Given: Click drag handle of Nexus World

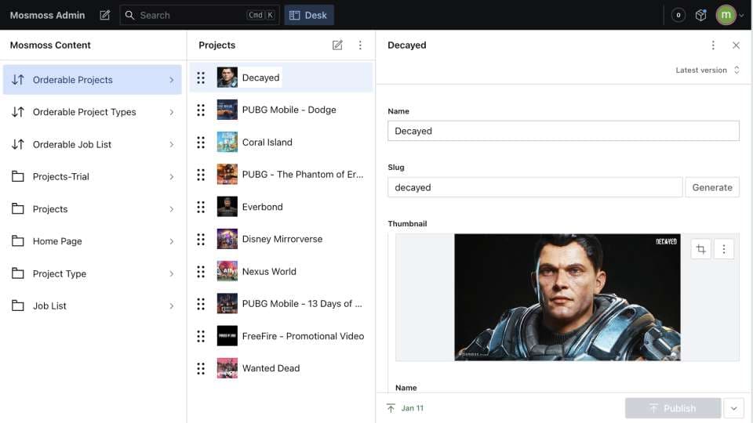Looking at the screenshot, I should (201, 272).
